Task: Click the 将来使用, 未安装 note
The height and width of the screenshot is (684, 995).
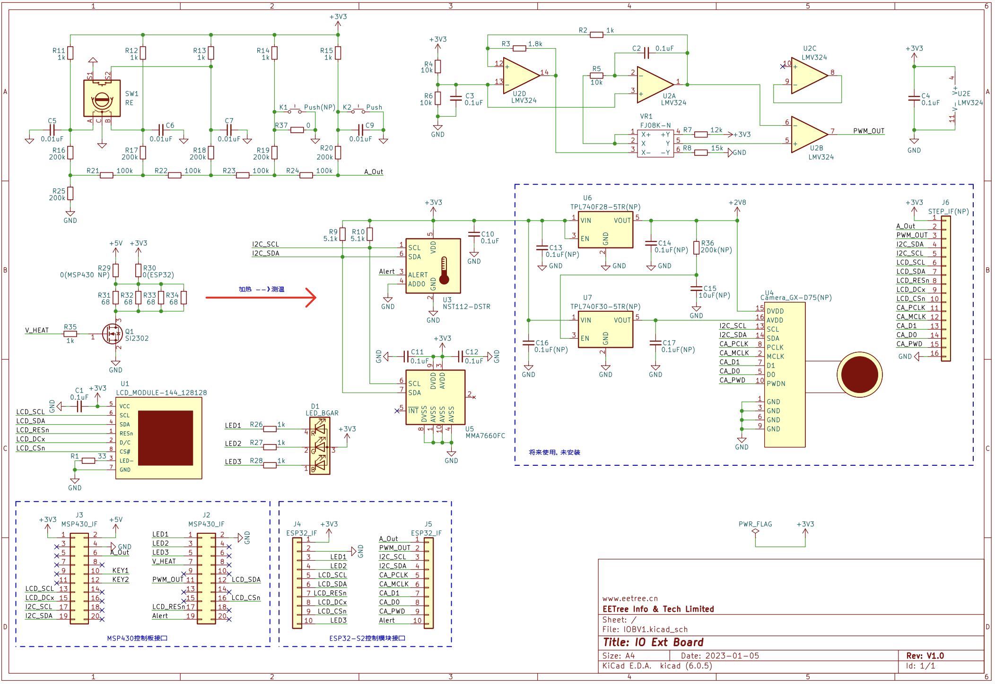Action: [x=554, y=453]
